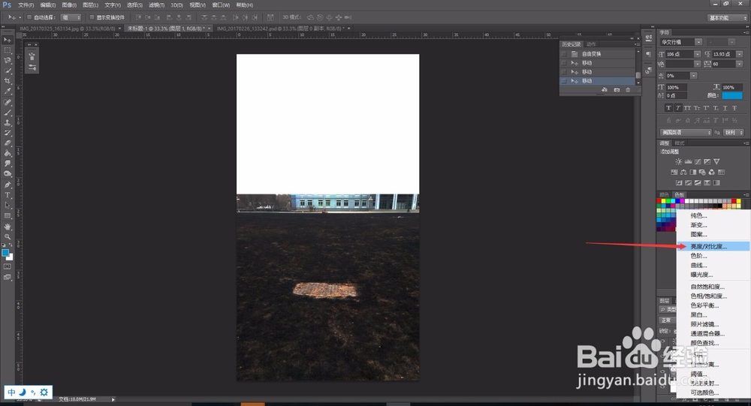This screenshot has width=751, height=406.
Task: Open the tracking value 60 dropdown
Action: click(x=740, y=64)
